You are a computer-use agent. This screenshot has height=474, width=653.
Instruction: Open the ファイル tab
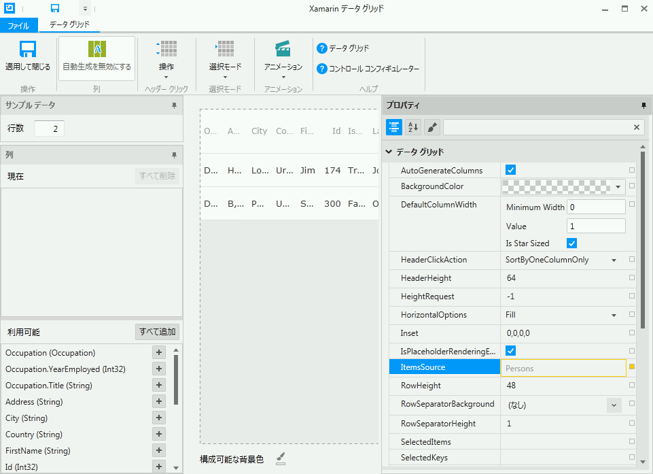pos(19,25)
